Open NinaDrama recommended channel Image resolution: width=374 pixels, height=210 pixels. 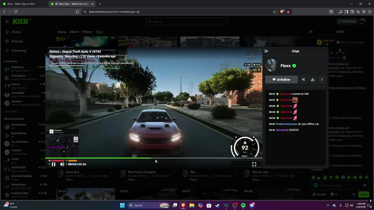click(25, 126)
